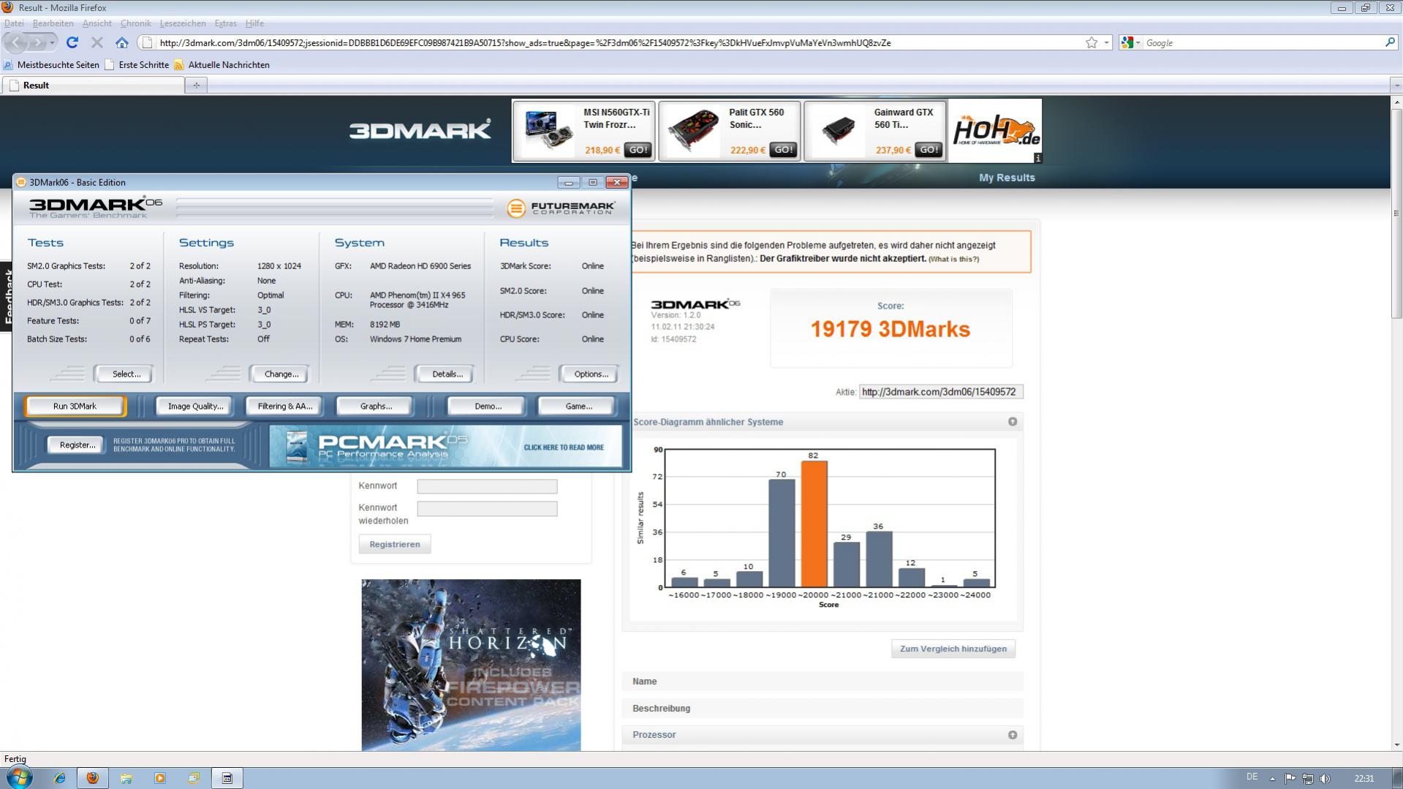
Task: Click Registrieren button
Action: pyautogui.click(x=394, y=544)
